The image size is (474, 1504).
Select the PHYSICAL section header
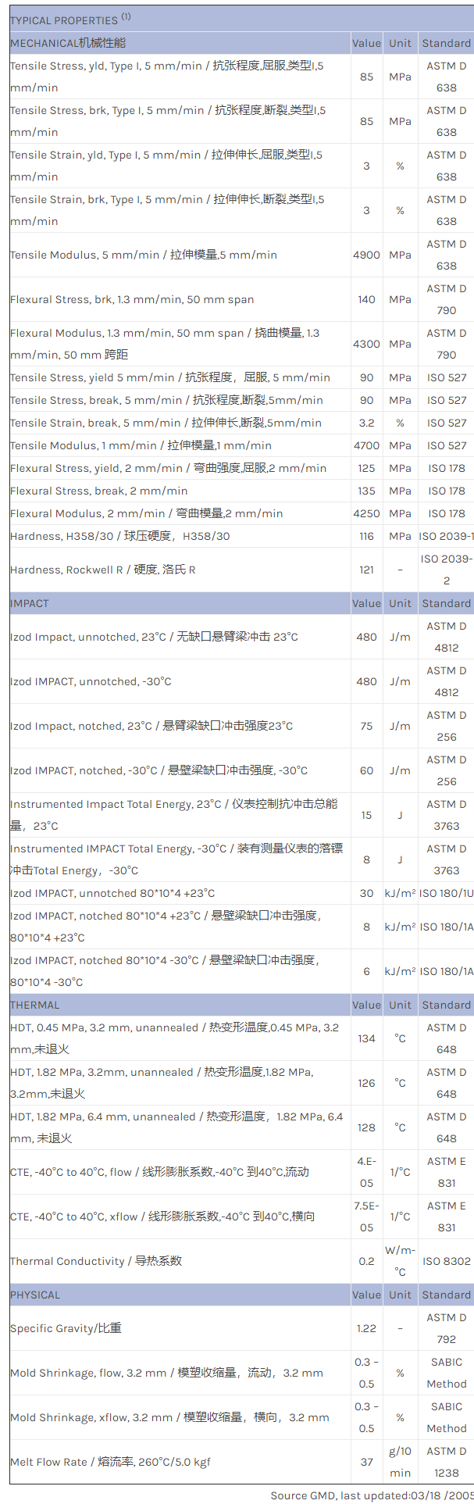pos(35,1295)
